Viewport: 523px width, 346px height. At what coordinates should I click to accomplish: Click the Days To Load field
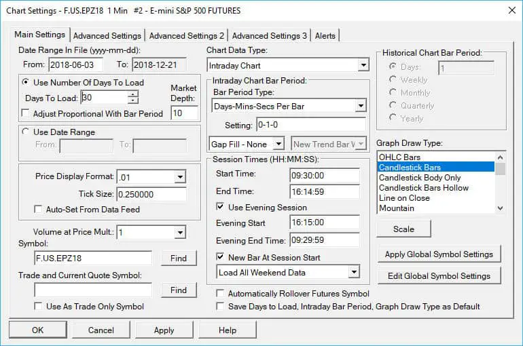(x=105, y=97)
